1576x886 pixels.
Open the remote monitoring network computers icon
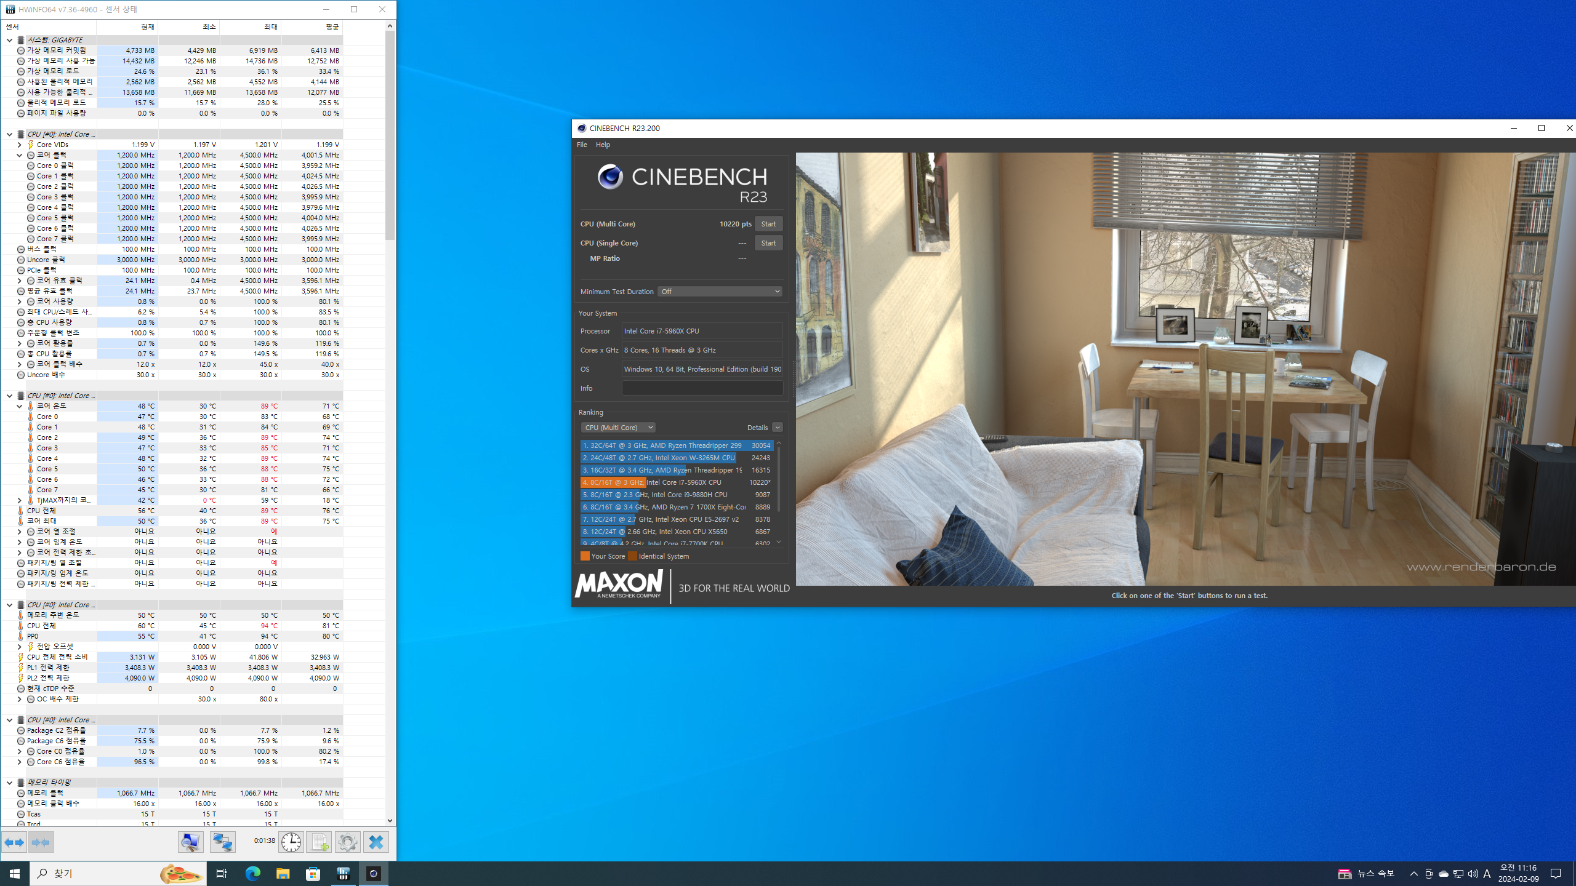222,842
